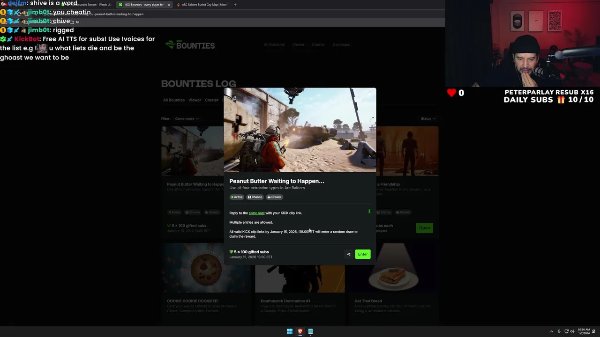Click '5 × 100 gifted subs' in the dialog
Screen dimensions: 600x337
(x=251, y=252)
